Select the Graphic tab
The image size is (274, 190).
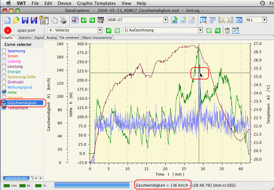tap(7, 38)
